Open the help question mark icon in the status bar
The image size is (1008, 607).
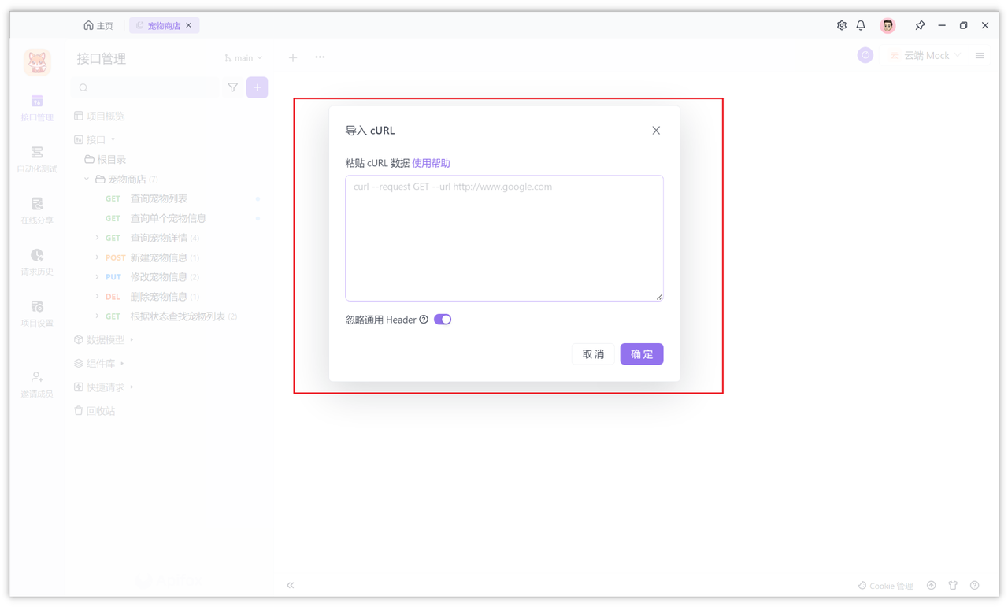point(975,586)
